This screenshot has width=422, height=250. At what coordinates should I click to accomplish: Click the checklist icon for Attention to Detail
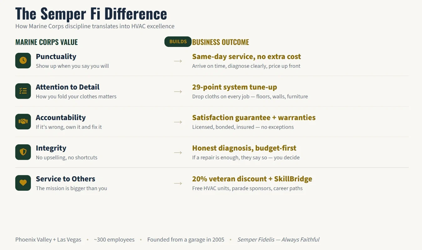[x=23, y=91]
